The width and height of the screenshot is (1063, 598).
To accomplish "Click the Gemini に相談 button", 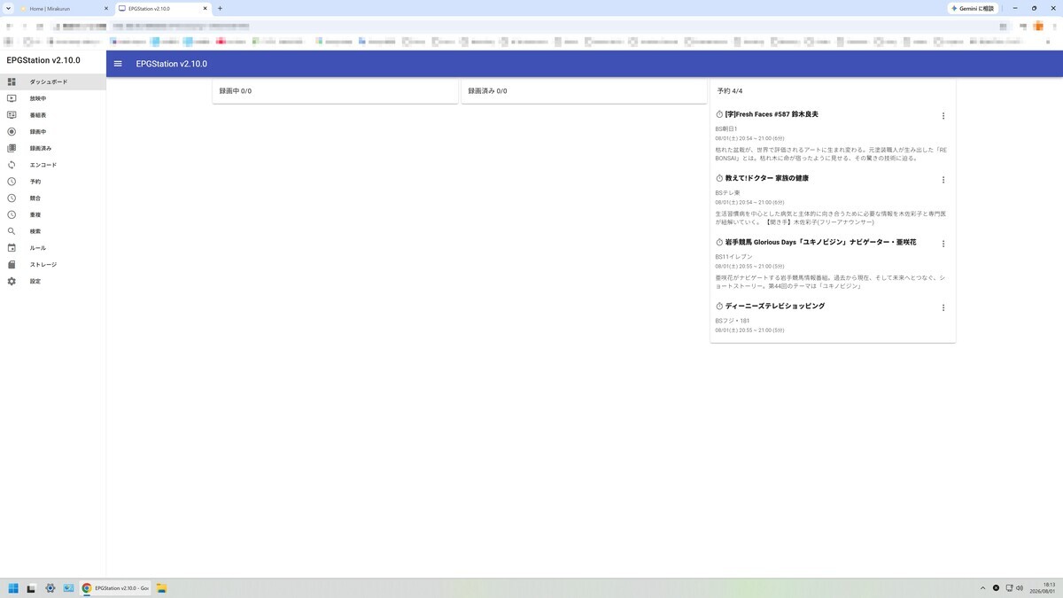I will point(973,8).
